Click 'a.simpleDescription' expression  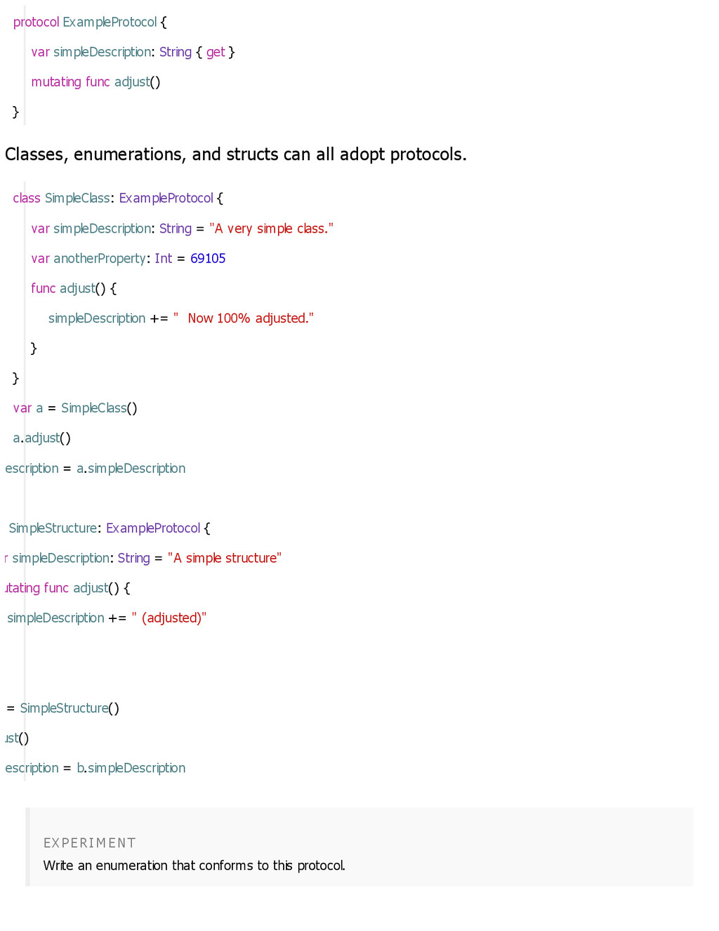click(131, 469)
